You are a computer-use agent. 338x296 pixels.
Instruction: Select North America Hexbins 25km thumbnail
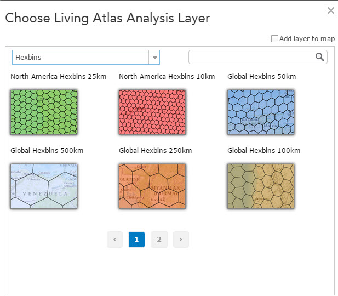[x=44, y=112]
